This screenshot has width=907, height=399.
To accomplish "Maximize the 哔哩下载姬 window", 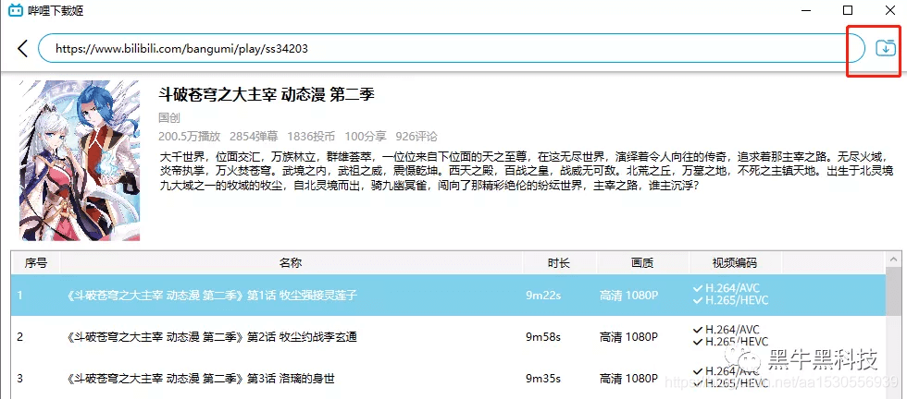I will pyautogui.click(x=848, y=10).
